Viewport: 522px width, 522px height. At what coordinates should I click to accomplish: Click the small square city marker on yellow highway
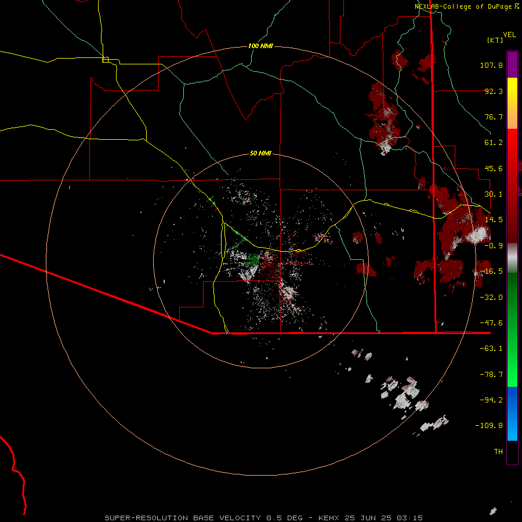(x=105, y=60)
